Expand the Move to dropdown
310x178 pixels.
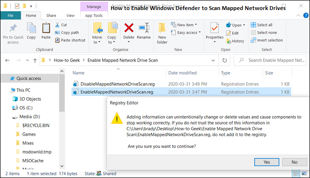pyautogui.click(x=97, y=40)
